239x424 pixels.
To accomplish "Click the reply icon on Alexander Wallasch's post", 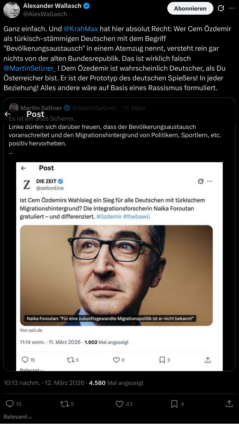I will (x=9, y=404).
